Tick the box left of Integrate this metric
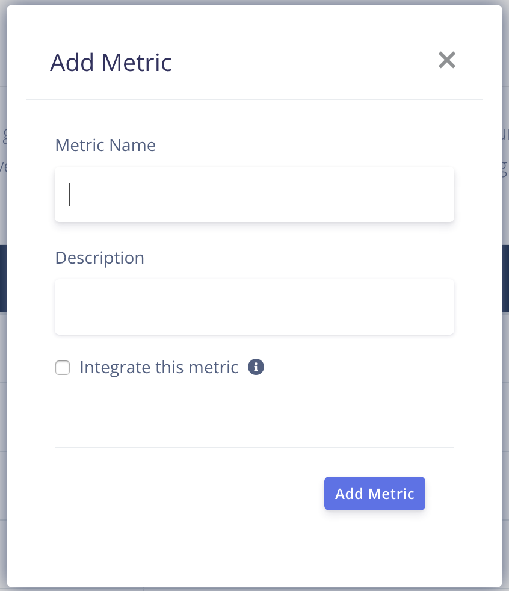 point(63,368)
